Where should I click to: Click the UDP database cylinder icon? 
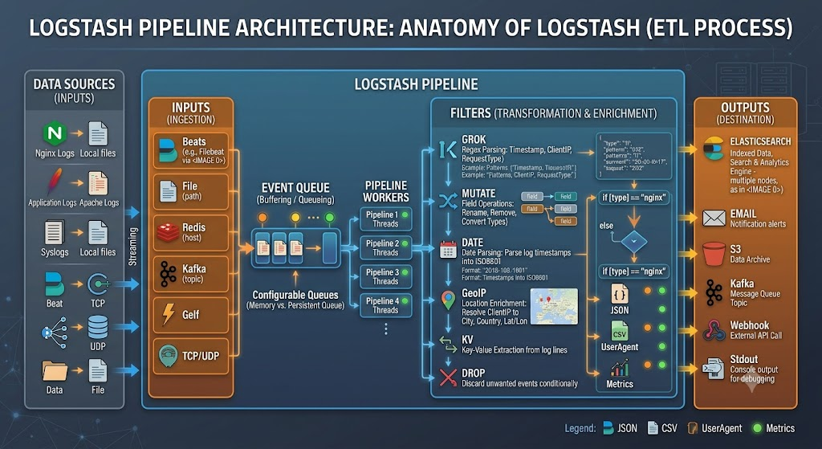98,327
